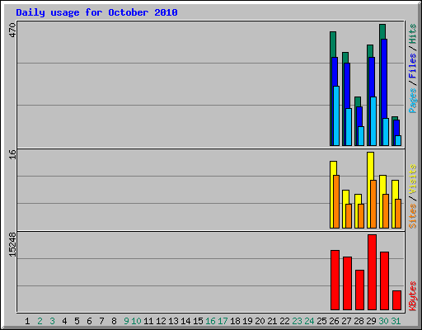Click green day 2 on the x-axis

point(40,321)
